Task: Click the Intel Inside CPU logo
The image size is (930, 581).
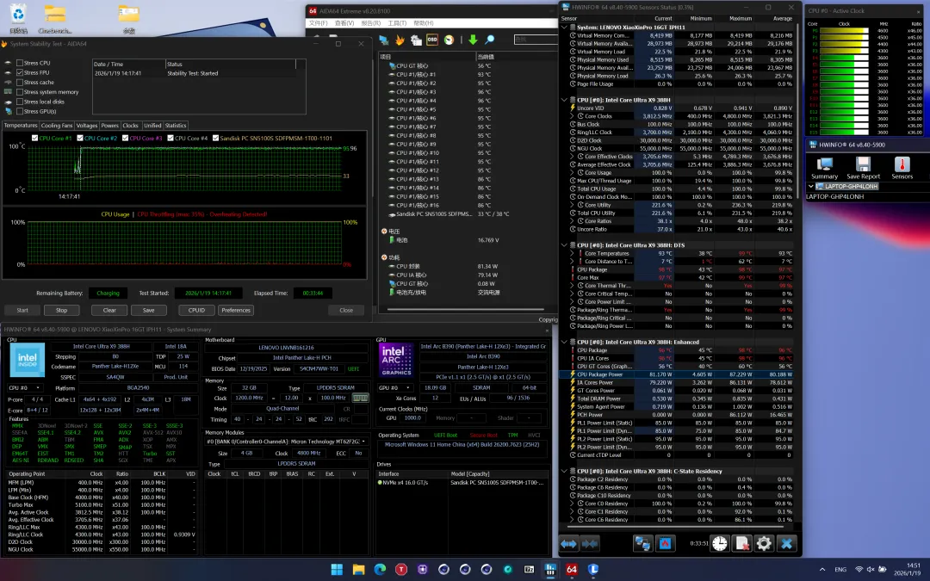Action: pos(27,359)
